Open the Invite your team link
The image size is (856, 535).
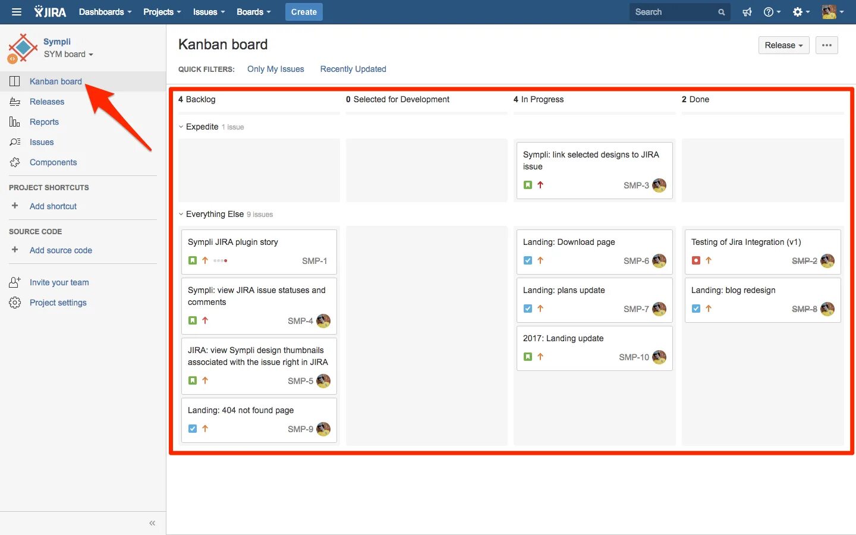[x=59, y=282]
